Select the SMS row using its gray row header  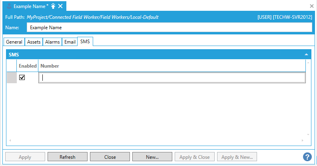12,78
